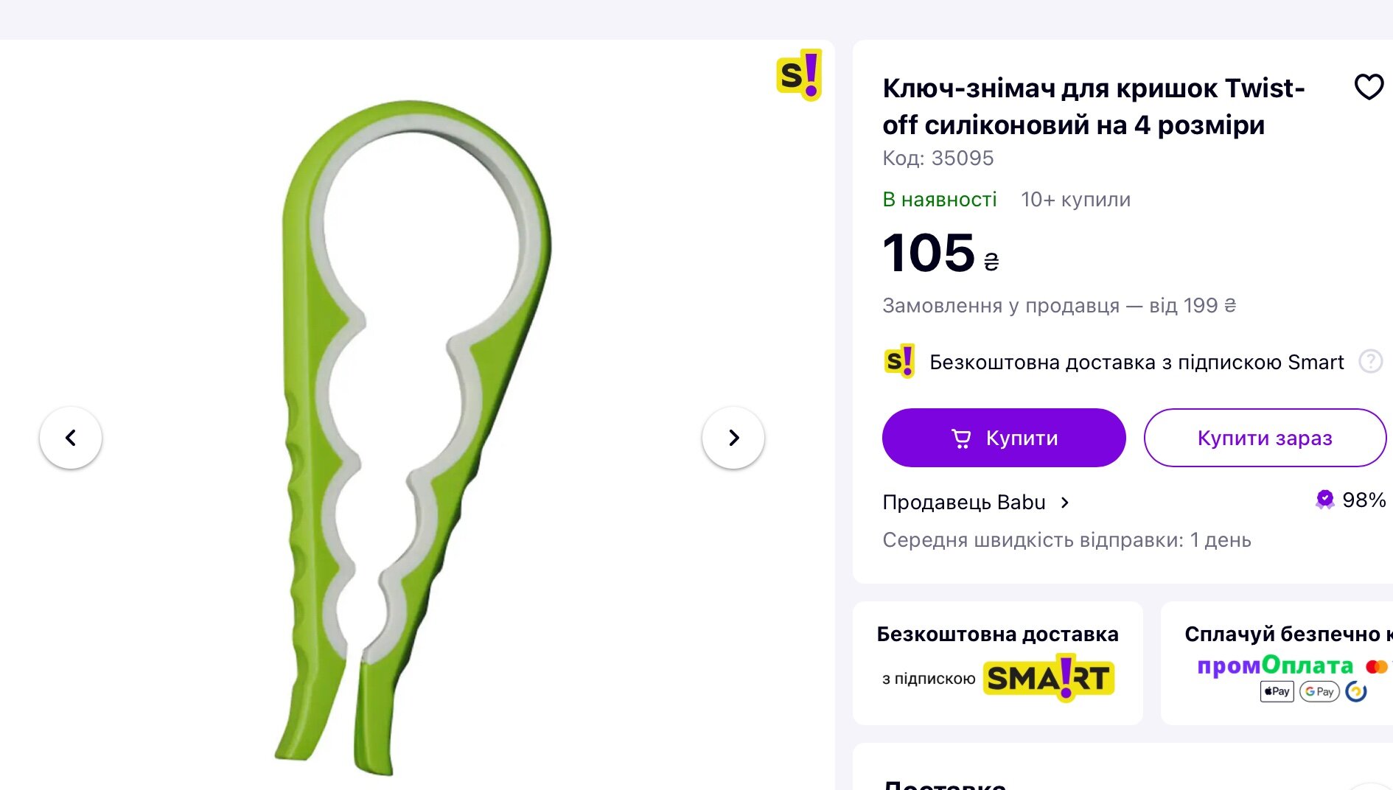Click Купити зараз to buy now

click(1265, 438)
